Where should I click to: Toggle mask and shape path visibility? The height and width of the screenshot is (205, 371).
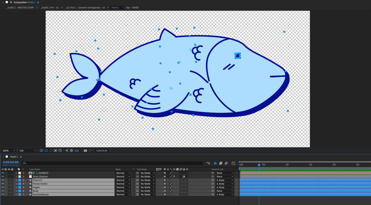[50, 151]
